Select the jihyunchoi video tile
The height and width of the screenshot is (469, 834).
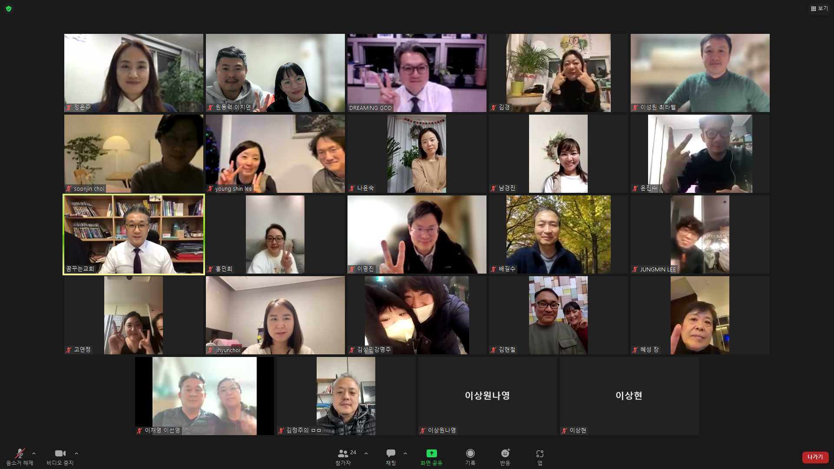coord(275,315)
